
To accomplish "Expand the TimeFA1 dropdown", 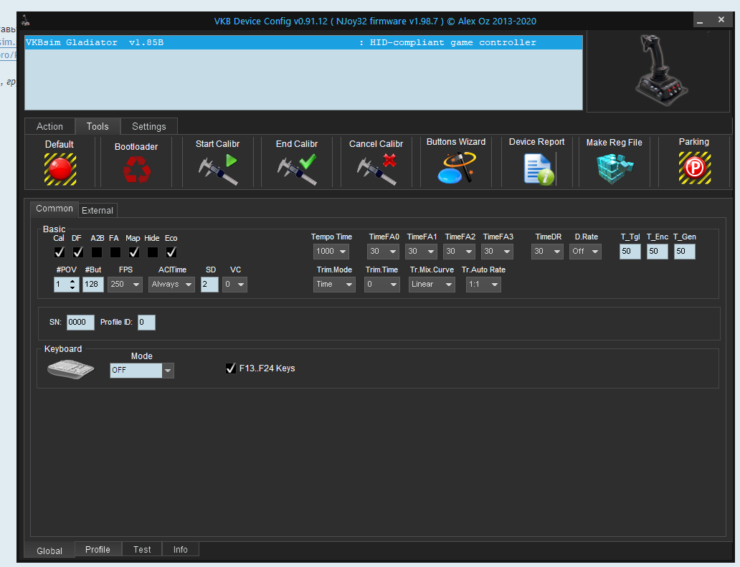I will click(x=421, y=252).
